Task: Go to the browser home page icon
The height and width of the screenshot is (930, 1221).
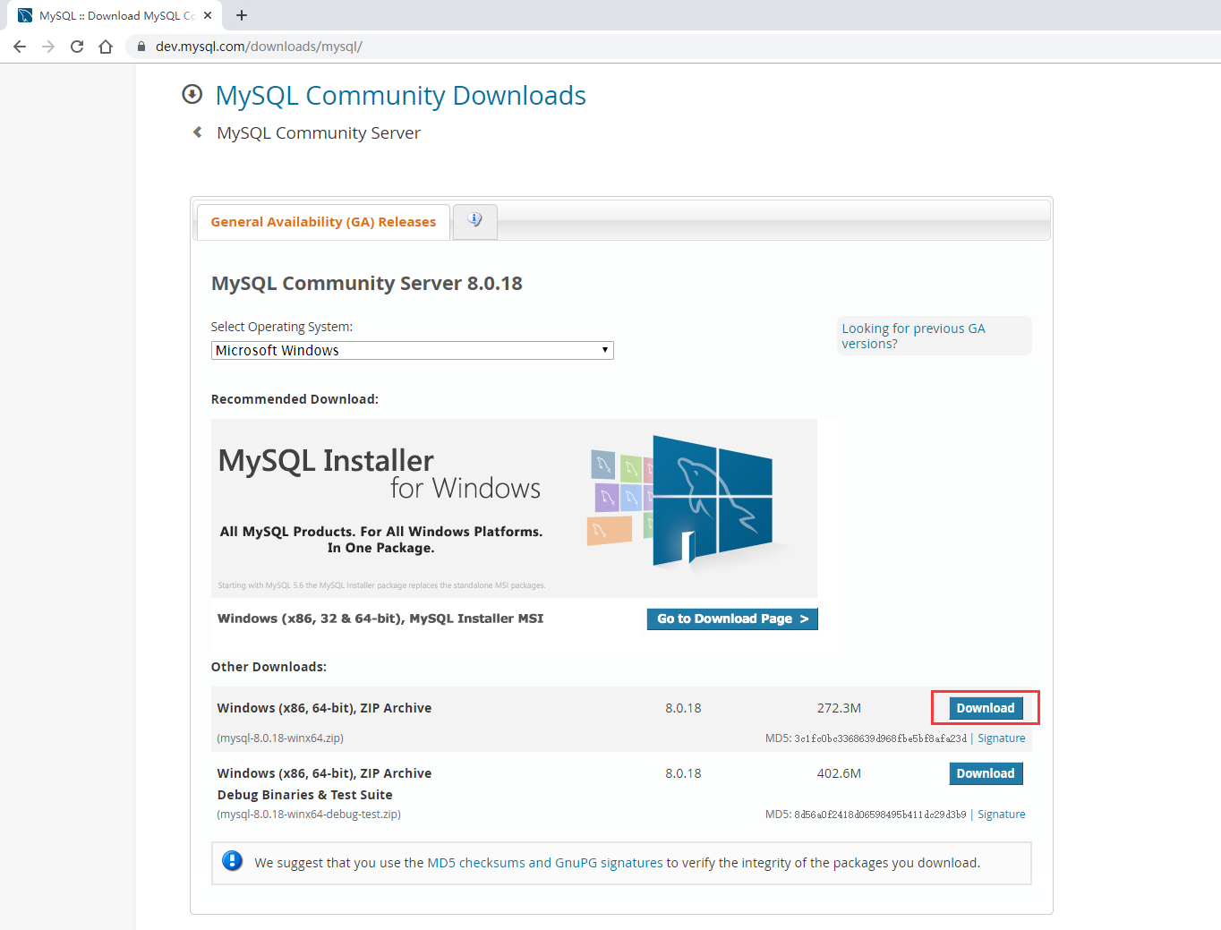Action: (106, 47)
